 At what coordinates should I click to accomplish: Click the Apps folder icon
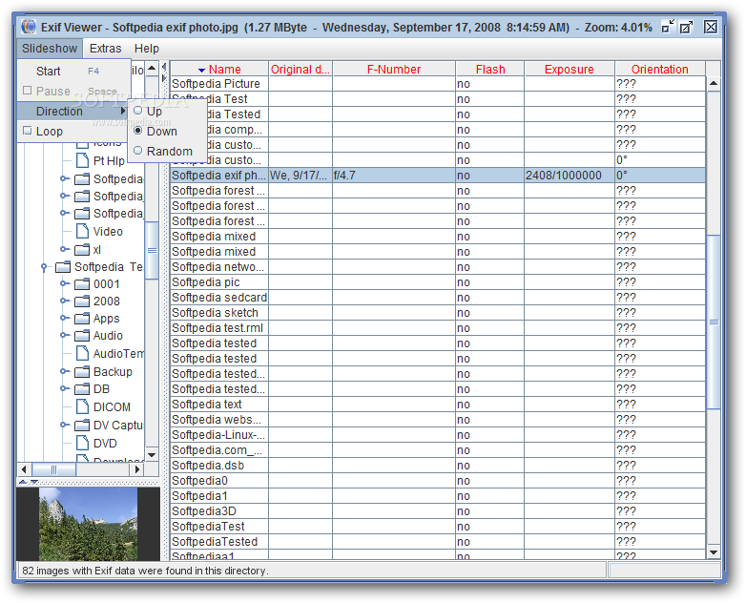82,319
